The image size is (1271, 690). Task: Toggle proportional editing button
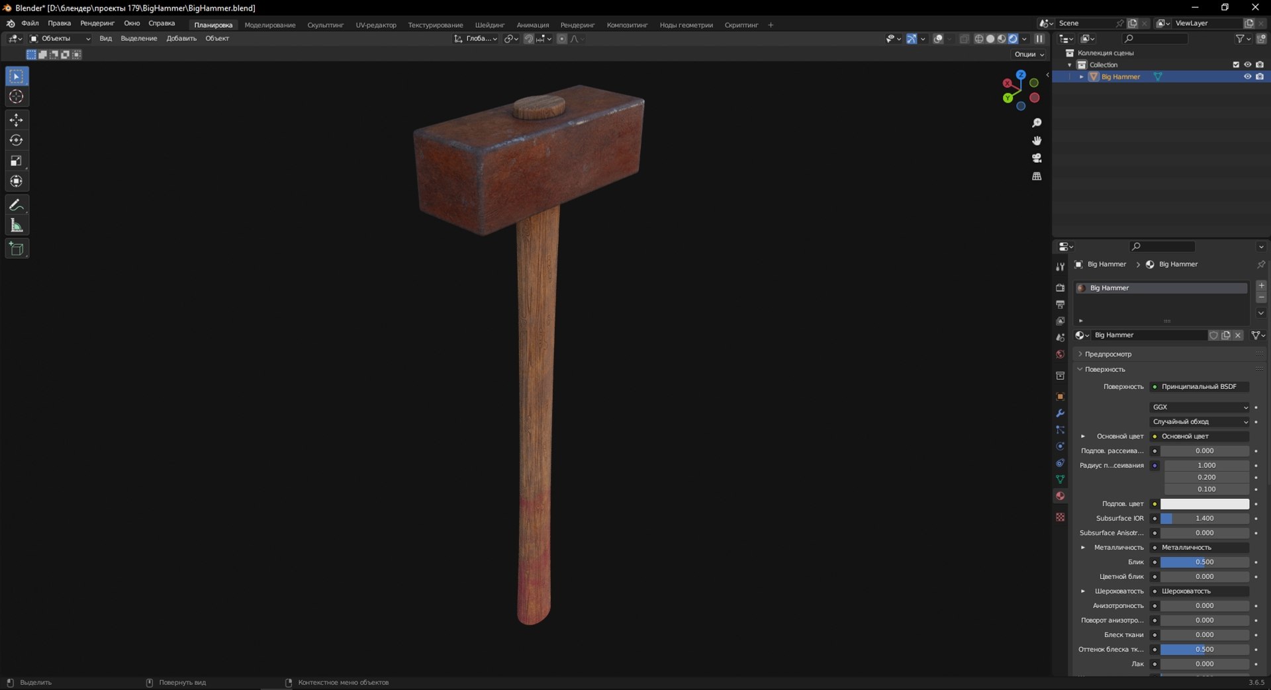(561, 39)
